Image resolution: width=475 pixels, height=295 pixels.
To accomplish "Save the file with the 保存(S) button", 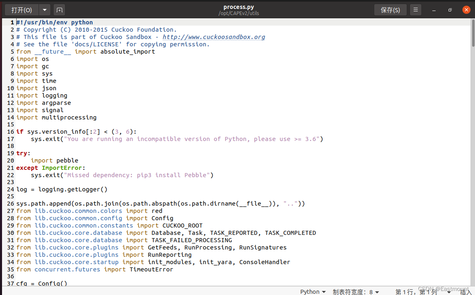I will 390,10.
